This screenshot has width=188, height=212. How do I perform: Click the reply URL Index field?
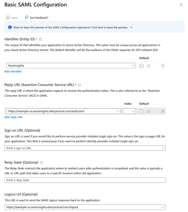127,111
